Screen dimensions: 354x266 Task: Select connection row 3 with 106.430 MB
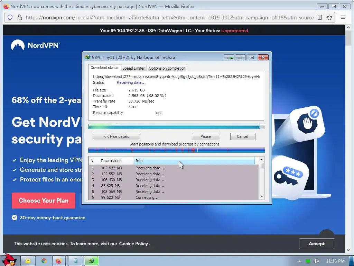point(174,180)
